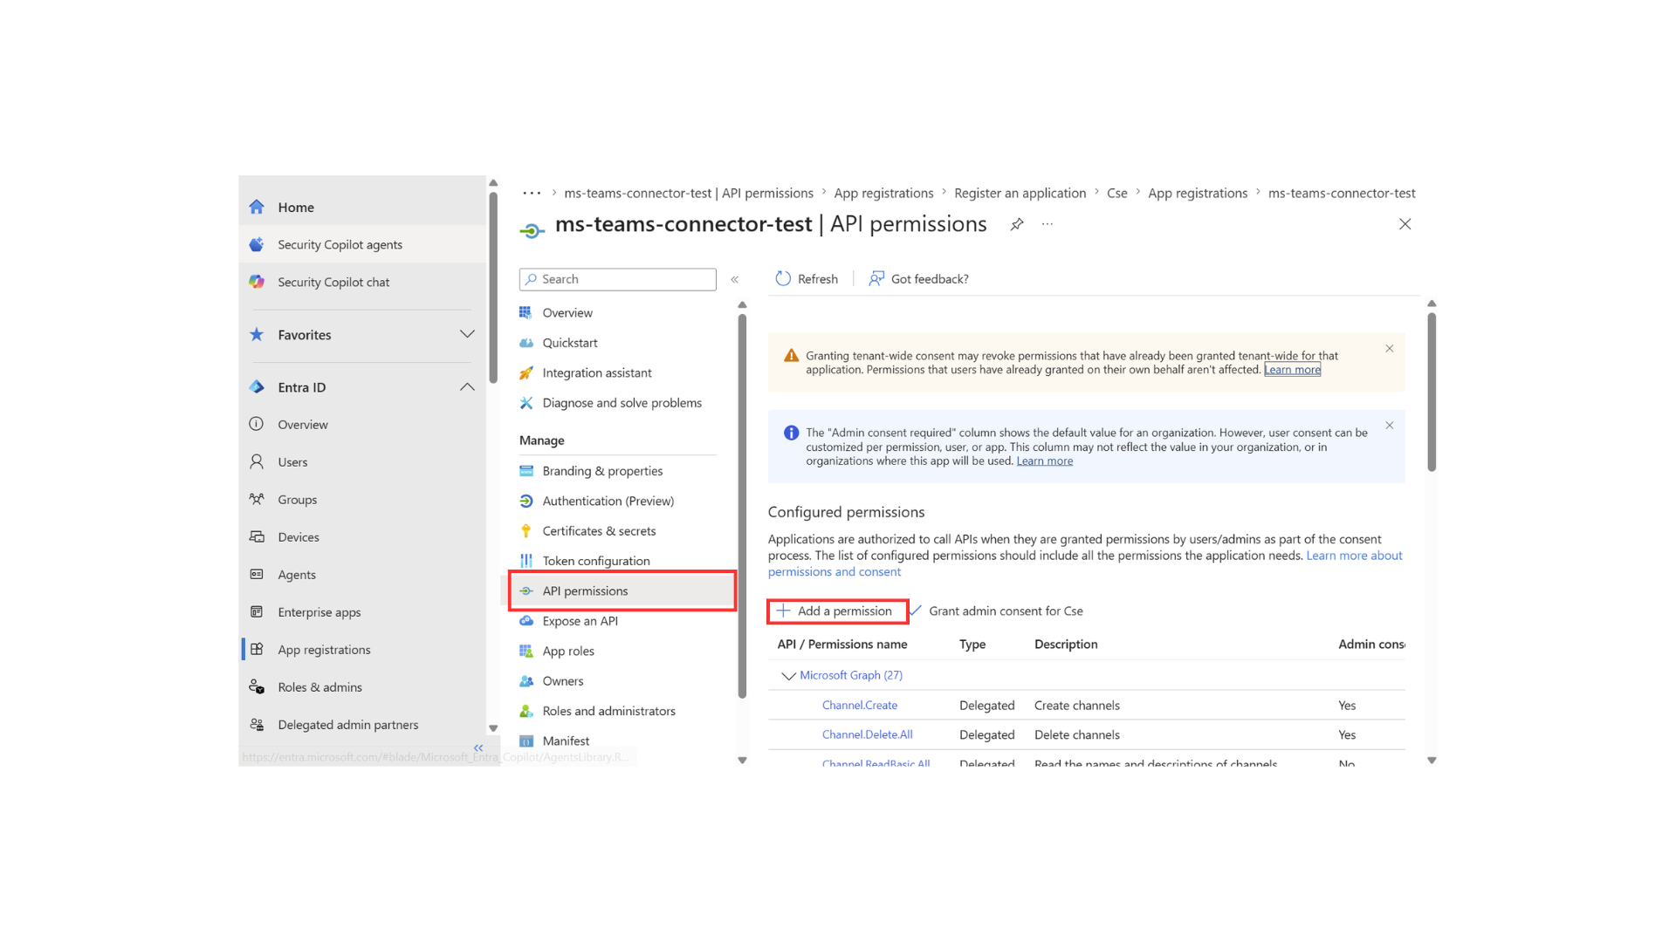Dismiss the Admin consent required info banner
1676x942 pixels.
coord(1389,425)
